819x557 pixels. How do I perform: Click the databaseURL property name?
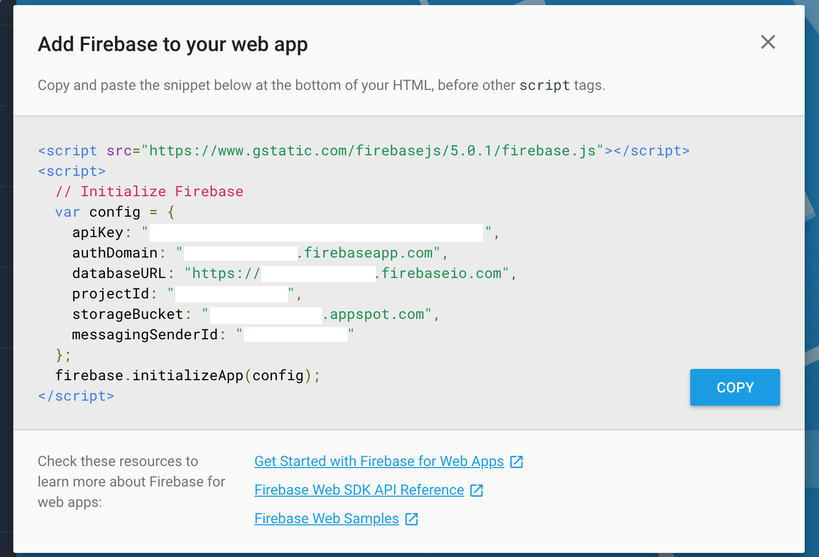119,273
